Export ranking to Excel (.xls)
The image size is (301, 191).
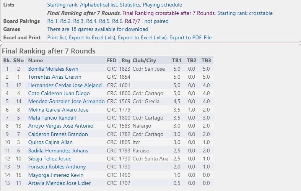pyautogui.click(x=92, y=37)
